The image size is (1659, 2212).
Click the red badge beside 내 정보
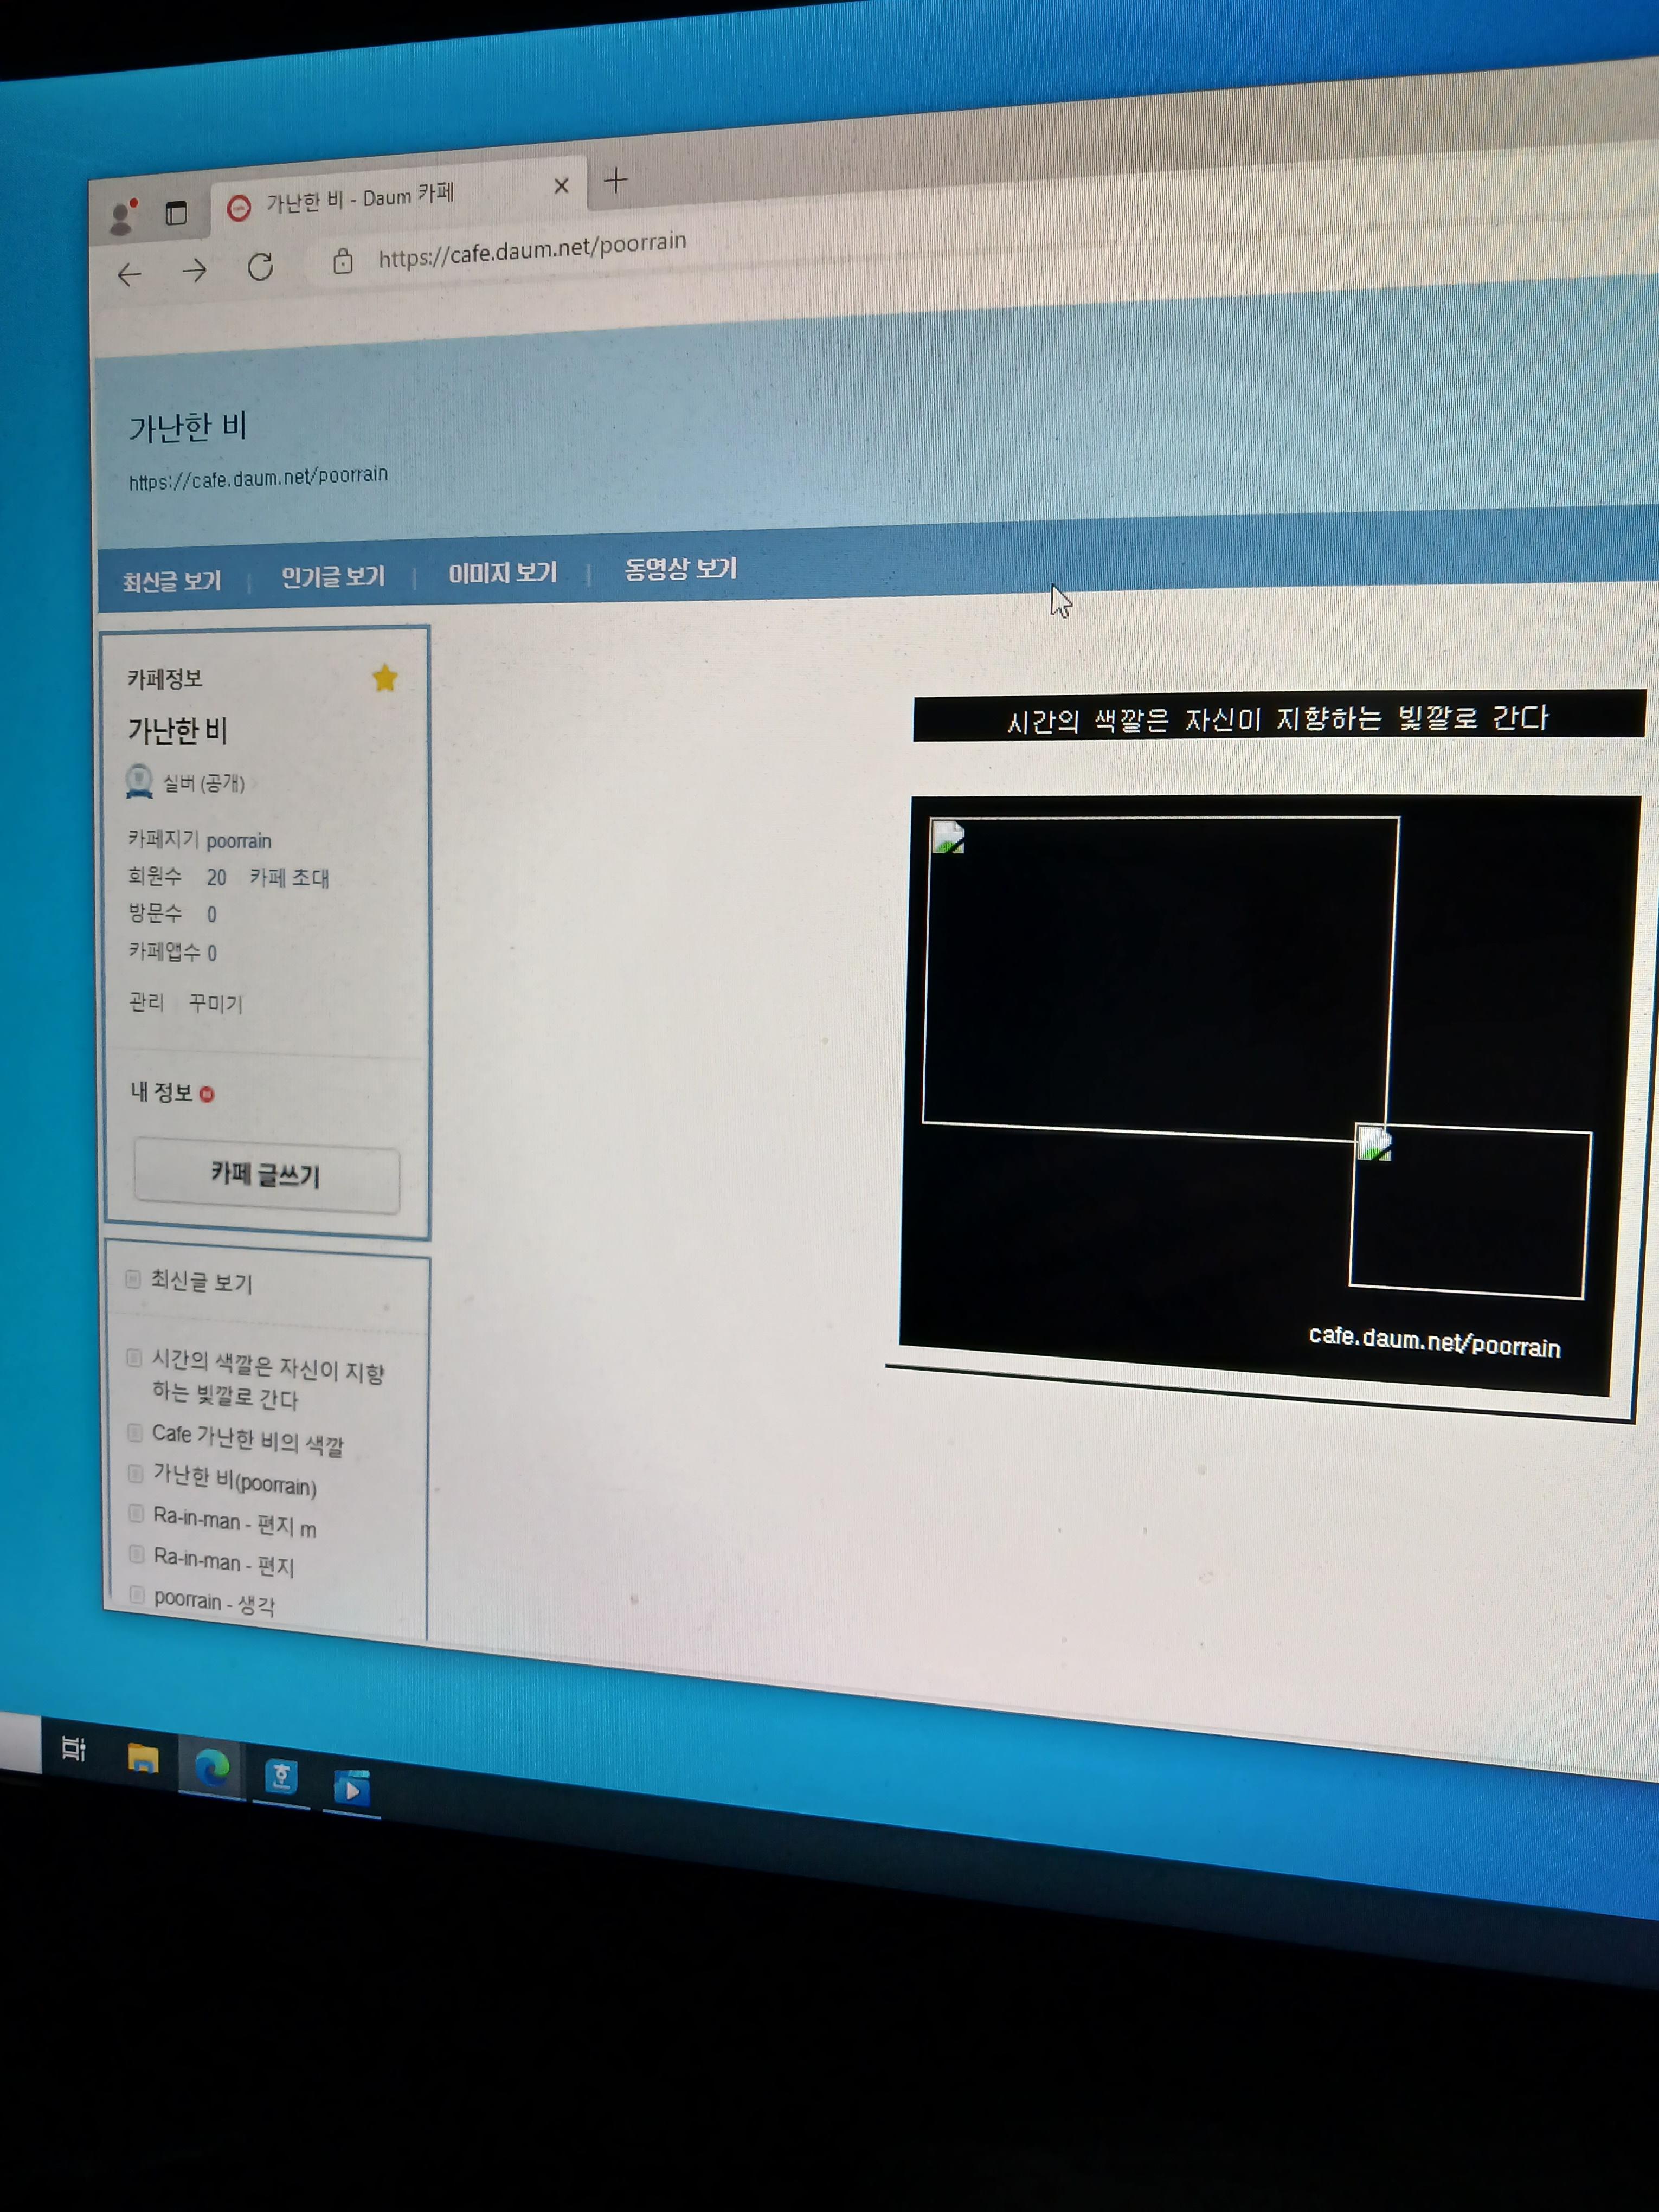[207, 1094]
